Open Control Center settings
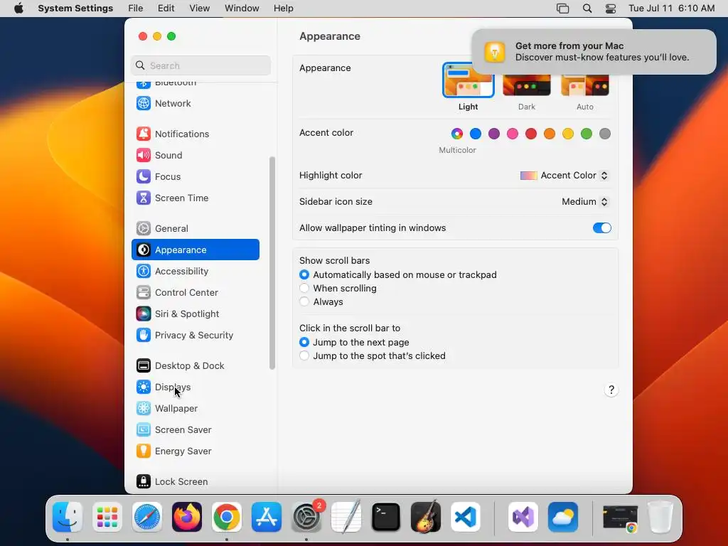 196,292
